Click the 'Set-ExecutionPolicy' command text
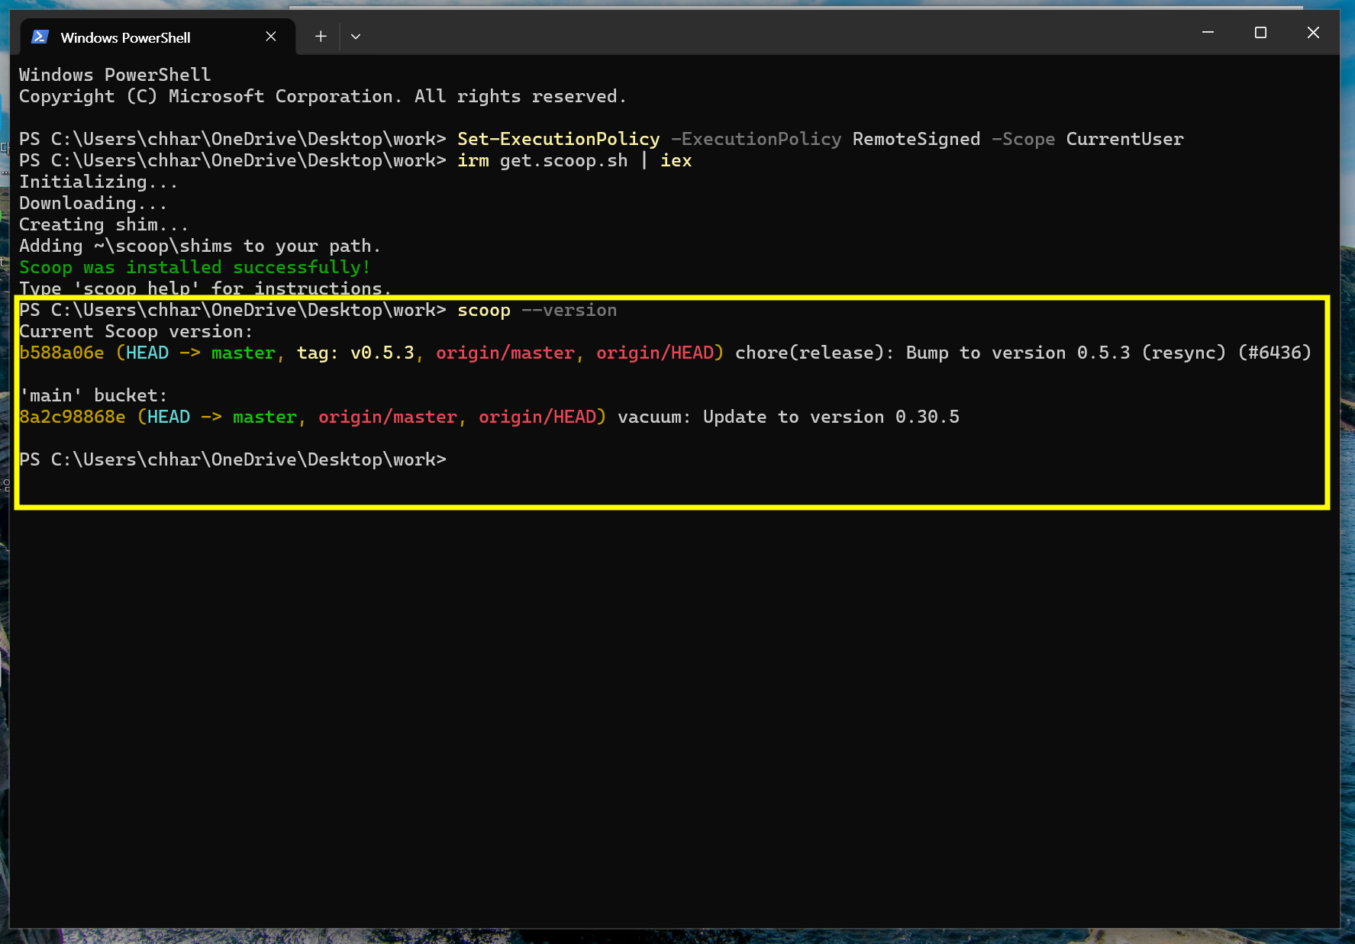This screenshot has height=944, width=1355. 558,139
